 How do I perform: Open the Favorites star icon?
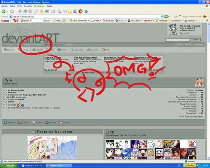coord(42,11)
